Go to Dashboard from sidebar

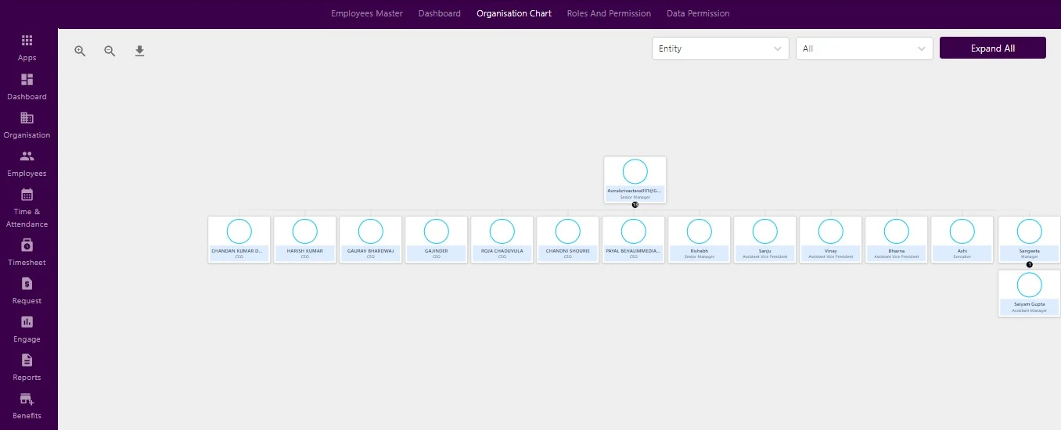click(27, 86)
